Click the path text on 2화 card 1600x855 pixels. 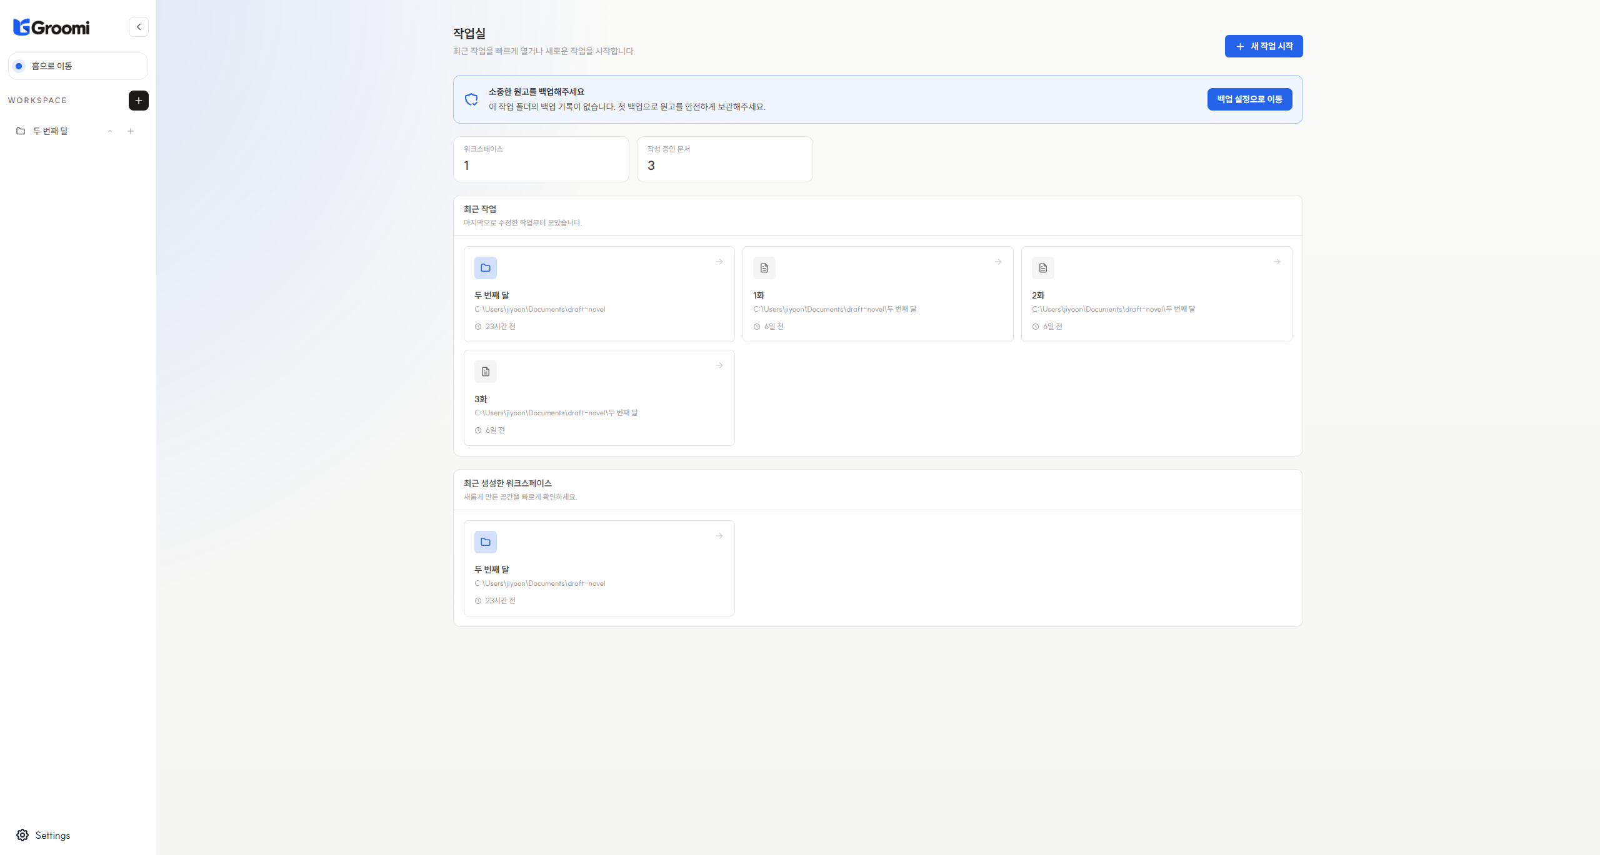[x=1113, y=309]
